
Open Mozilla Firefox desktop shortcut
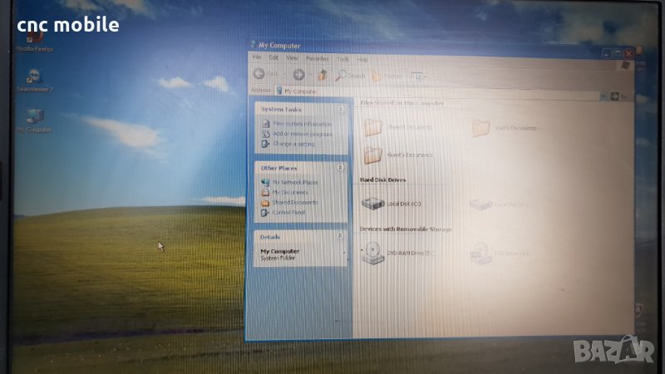(x=36, y=39)
